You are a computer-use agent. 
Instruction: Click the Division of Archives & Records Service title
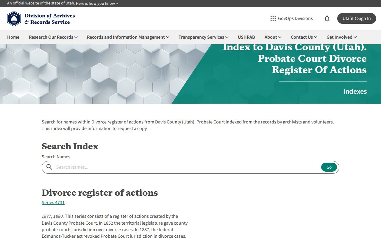pyautogui.click(x=50, y=19)
